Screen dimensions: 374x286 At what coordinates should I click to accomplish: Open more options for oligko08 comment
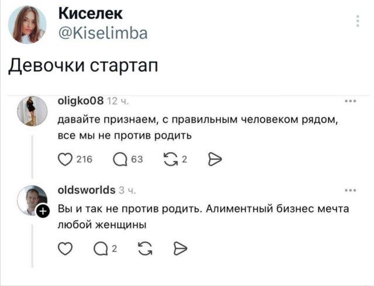(x=351, y=102)
